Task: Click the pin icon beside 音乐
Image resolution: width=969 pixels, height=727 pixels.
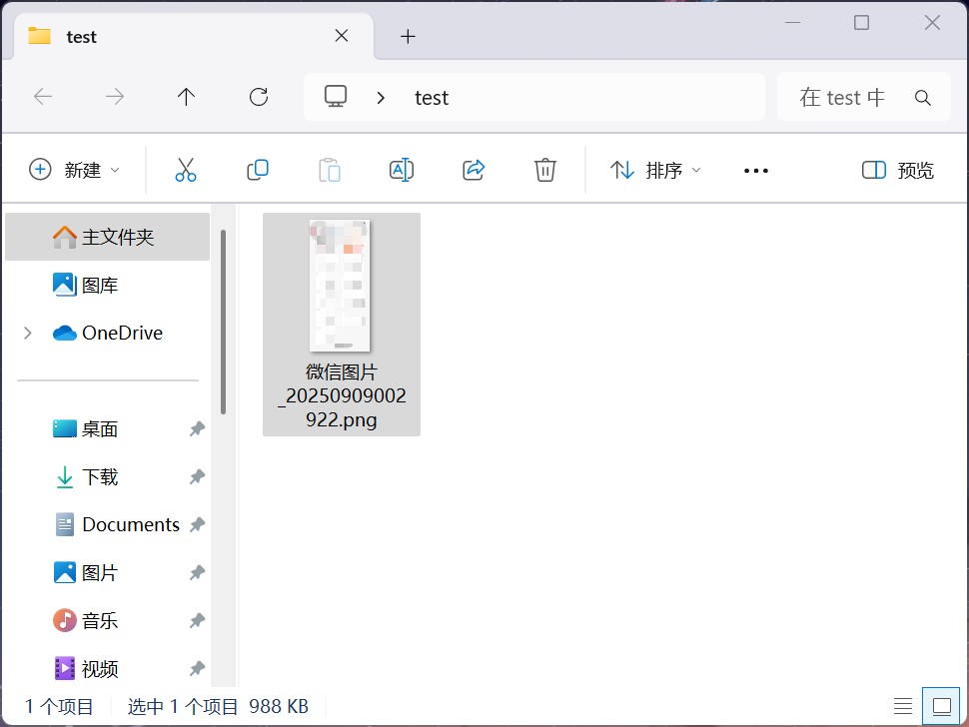Action: (197, 620)
